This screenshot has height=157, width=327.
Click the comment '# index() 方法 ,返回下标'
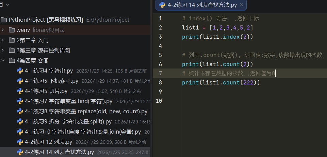point(220,19)
